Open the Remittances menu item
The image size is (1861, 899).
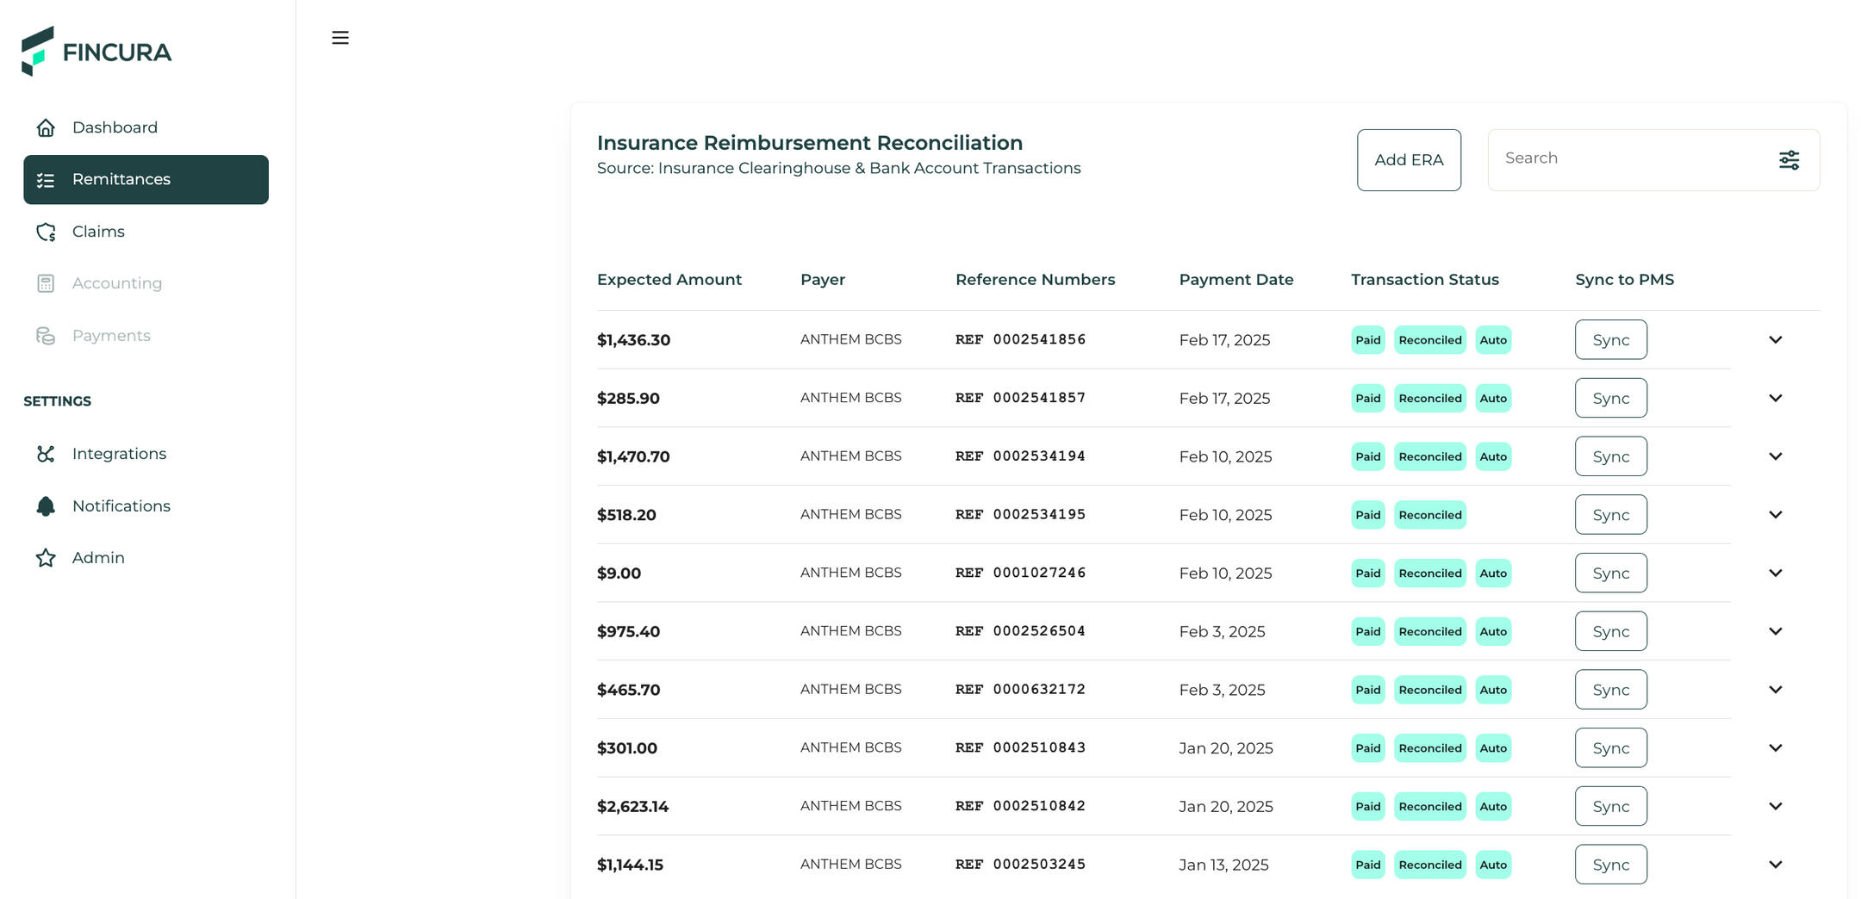click(x=146, y=179)
